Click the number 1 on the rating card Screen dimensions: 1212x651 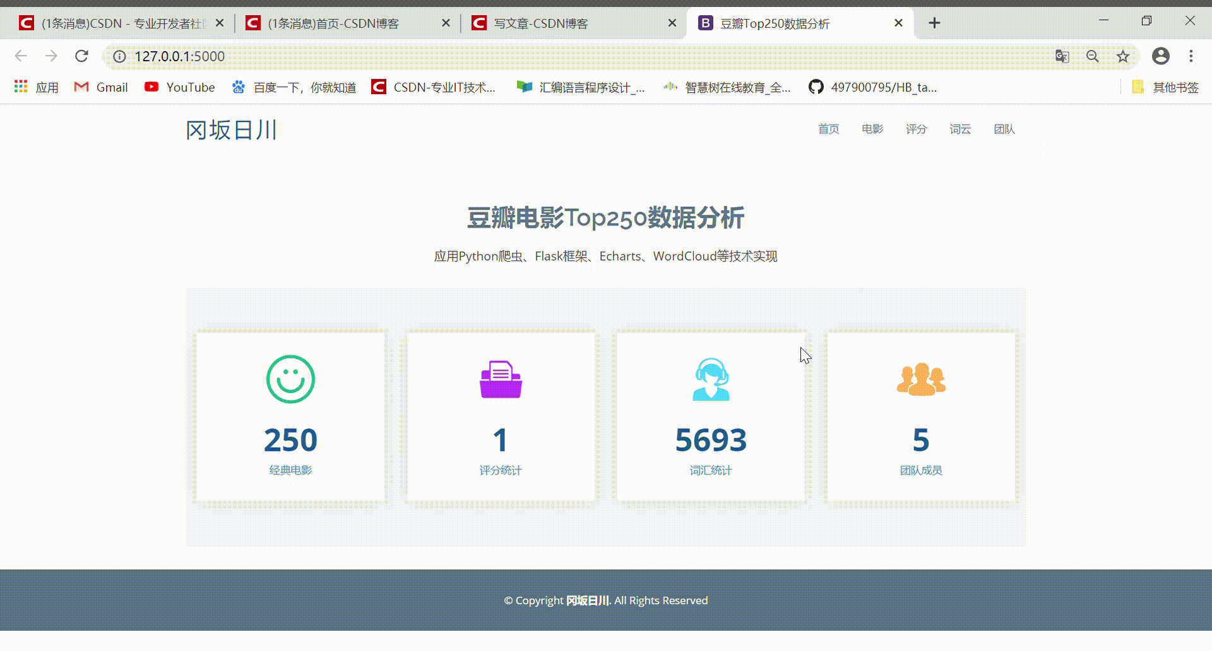[x=501, y=440]
